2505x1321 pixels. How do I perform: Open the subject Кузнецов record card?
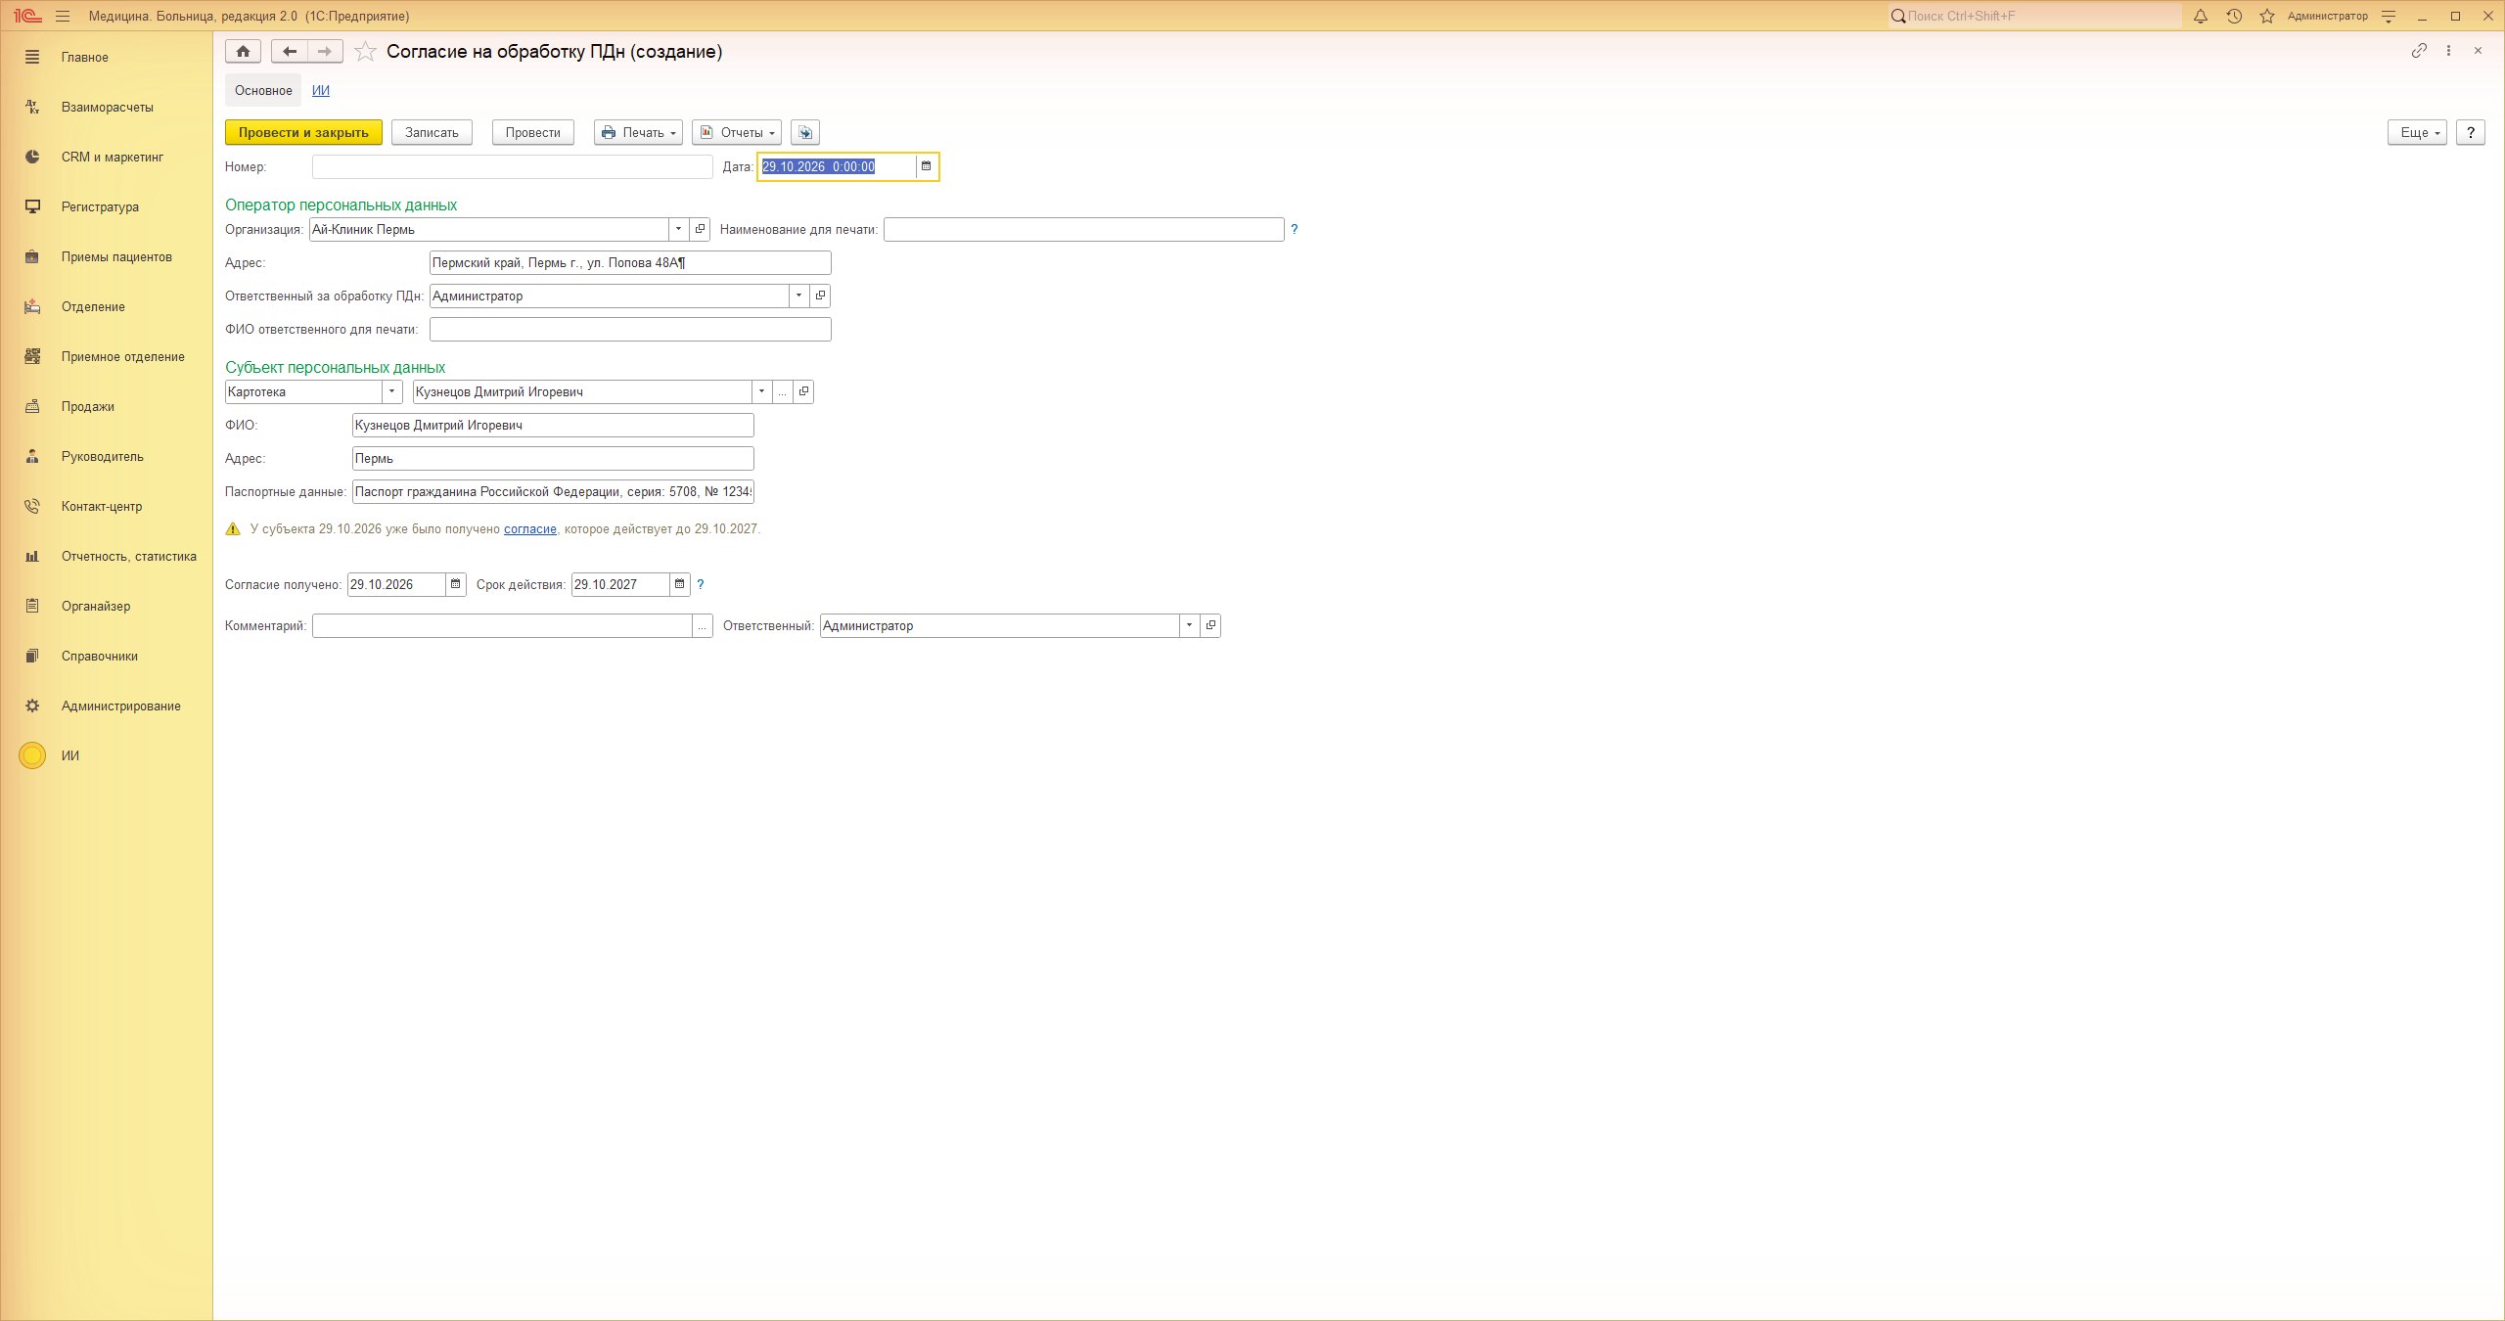803,391
